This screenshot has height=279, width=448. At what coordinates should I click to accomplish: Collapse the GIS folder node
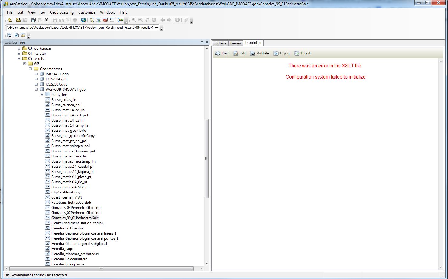(25, 64)
